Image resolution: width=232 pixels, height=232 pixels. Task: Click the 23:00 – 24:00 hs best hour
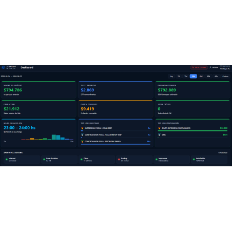coord(20,128)
